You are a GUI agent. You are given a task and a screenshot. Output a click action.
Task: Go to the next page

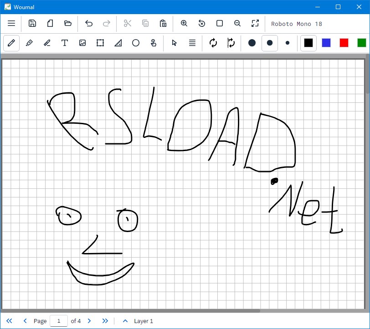coord(89,321)
